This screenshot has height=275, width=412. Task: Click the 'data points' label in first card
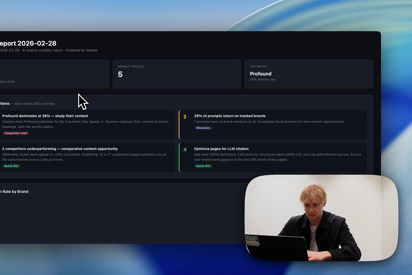coord(7,82)
